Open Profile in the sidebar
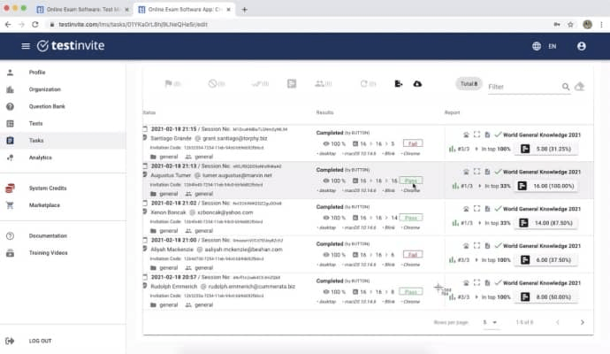Screen dimensions: 610x354 click(x=63, y=73)
